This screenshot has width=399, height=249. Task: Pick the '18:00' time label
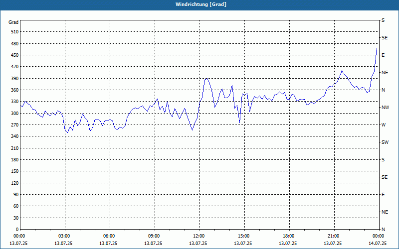[x=289, y=236]
